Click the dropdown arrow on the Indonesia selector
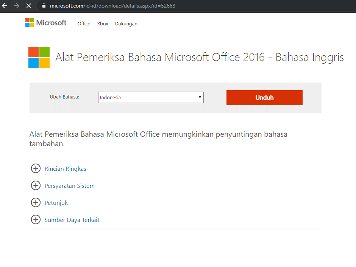Viewport: 356px width, 267px height. [200, 97]
